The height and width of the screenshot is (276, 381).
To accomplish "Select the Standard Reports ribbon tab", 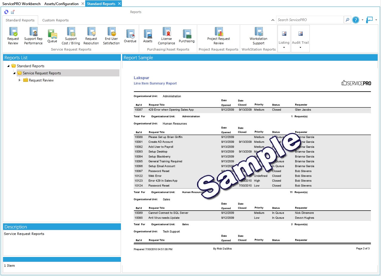I will click(x=20, y=20).
